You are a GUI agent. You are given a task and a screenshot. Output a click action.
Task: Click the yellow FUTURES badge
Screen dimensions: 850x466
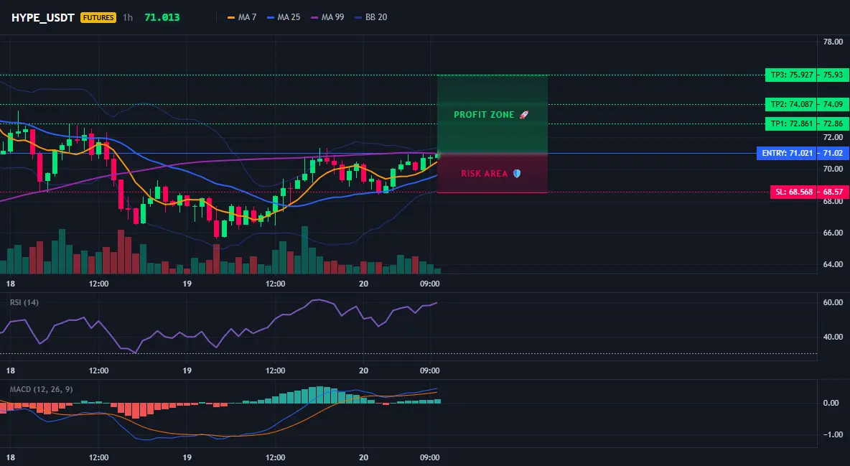(x=98, y=17)
